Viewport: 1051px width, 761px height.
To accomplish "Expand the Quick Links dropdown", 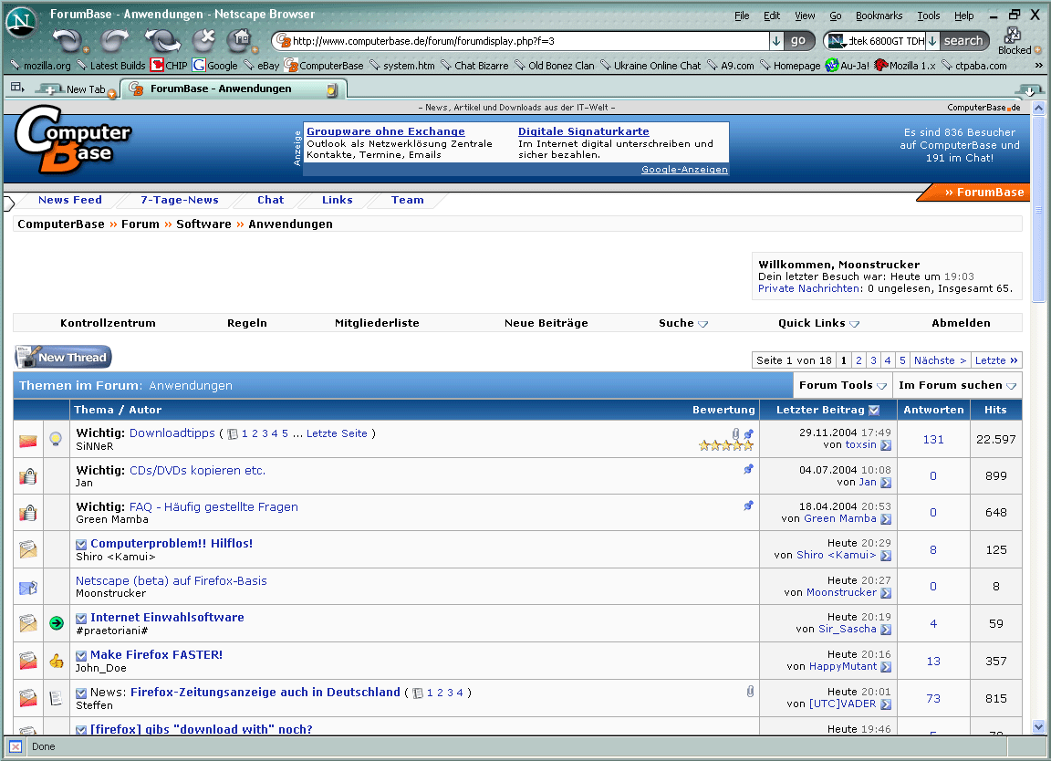I will [854, 324].
